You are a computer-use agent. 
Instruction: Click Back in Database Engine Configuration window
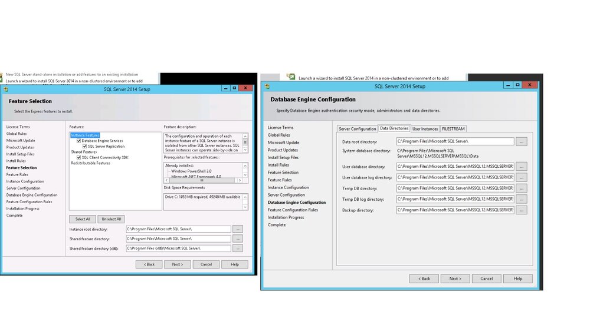click(424, 279)
